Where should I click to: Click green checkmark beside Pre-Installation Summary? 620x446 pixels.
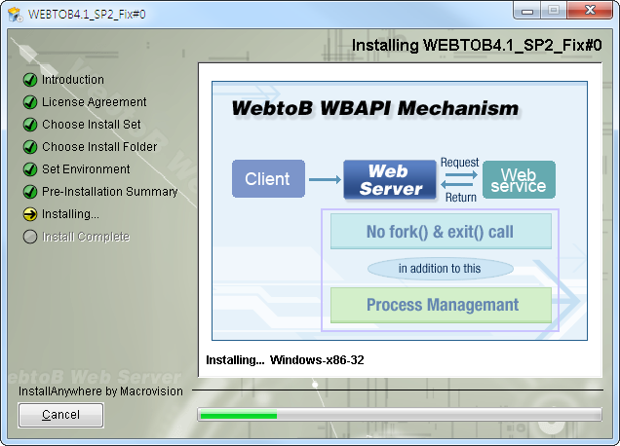tap(30, 192)
